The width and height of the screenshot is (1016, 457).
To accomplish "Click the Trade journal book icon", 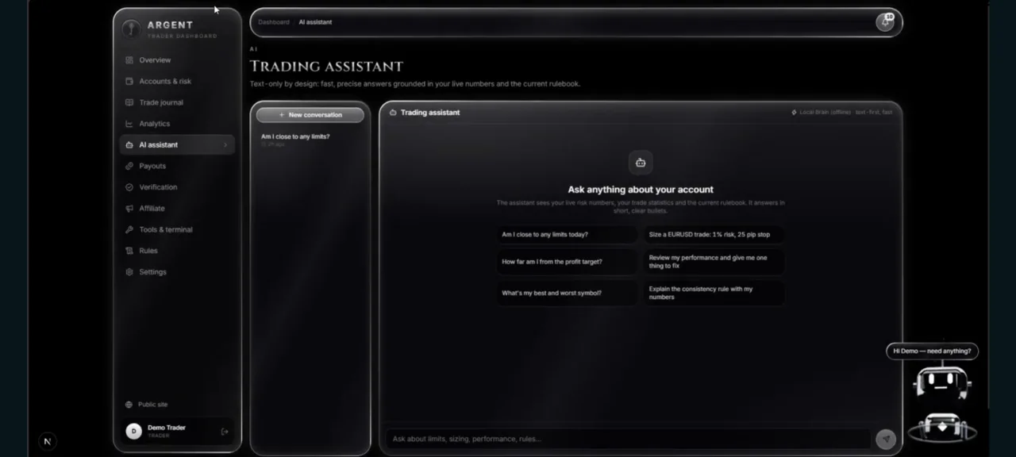I will tap(129, 102).
